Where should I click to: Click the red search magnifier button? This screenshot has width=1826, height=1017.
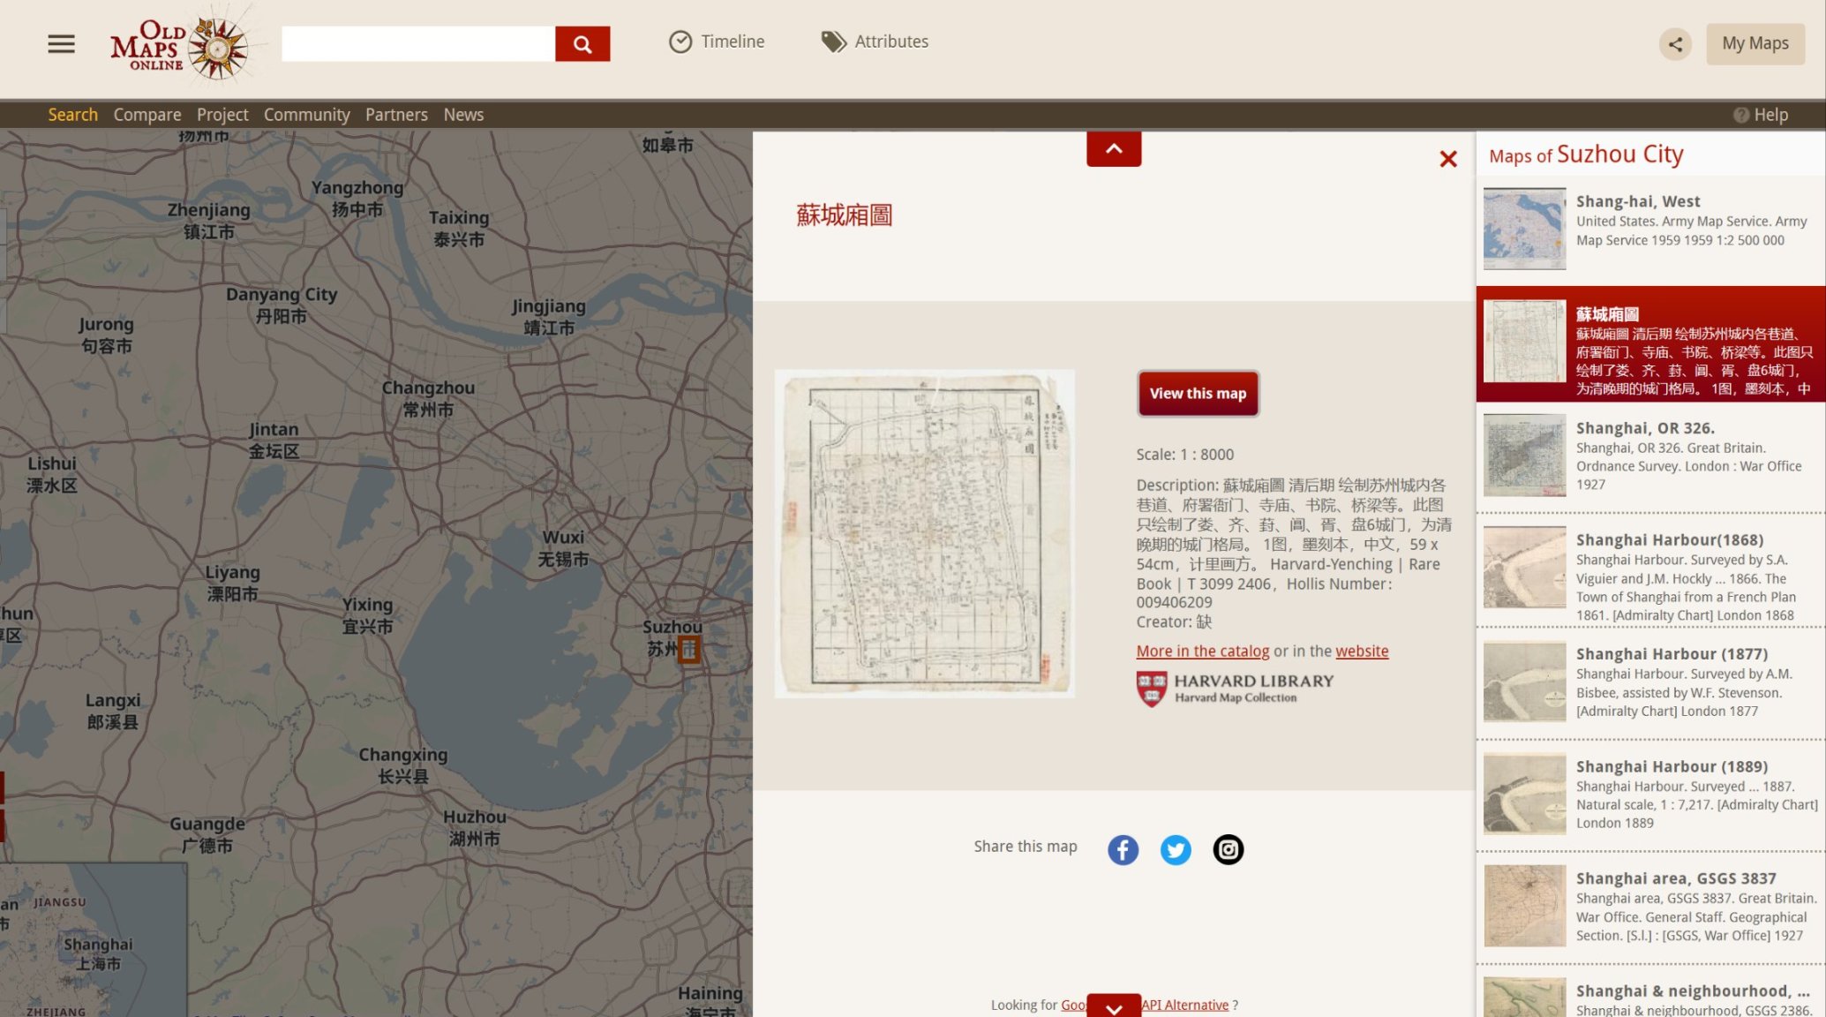pyautogui.click(x=582, y=43)
